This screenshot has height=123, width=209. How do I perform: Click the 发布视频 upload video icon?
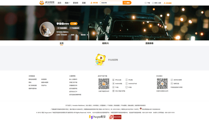click(165, 3)
